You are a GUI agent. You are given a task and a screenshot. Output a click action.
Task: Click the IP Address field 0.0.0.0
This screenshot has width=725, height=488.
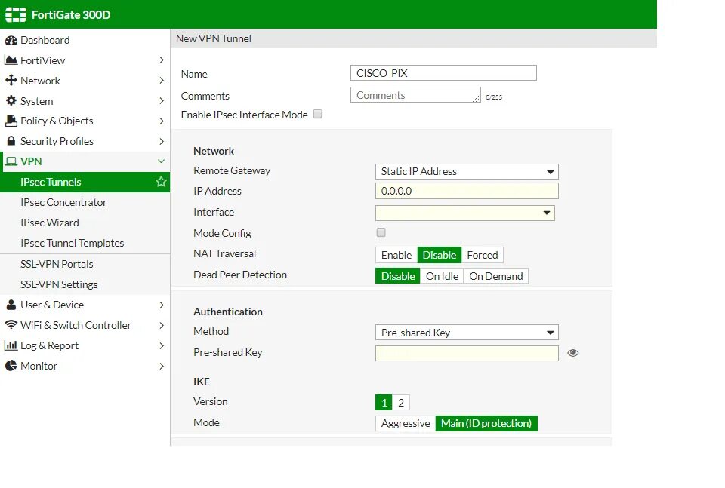467,191
